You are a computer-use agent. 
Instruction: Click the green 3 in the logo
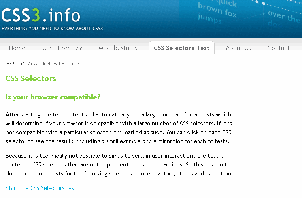coord(36,15)
